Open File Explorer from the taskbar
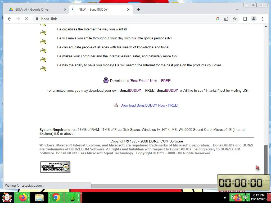271x203 pixels. coord(39,197)
